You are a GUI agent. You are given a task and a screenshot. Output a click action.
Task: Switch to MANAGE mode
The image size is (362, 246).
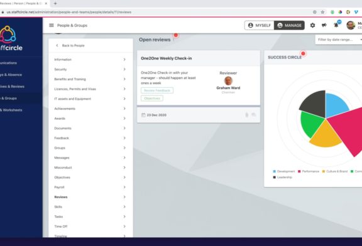[x=289, y=25]
